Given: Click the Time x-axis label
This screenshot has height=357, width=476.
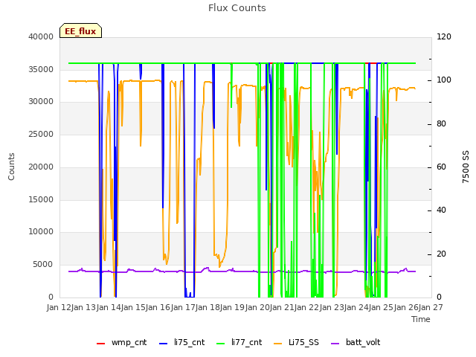Looking at the screenshot, I should point(421,319).
